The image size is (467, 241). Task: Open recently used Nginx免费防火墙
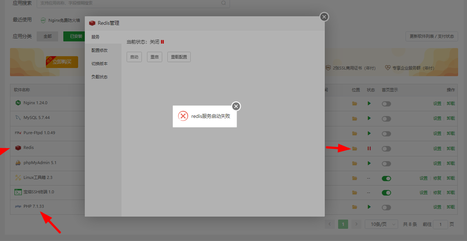[60, 20]
